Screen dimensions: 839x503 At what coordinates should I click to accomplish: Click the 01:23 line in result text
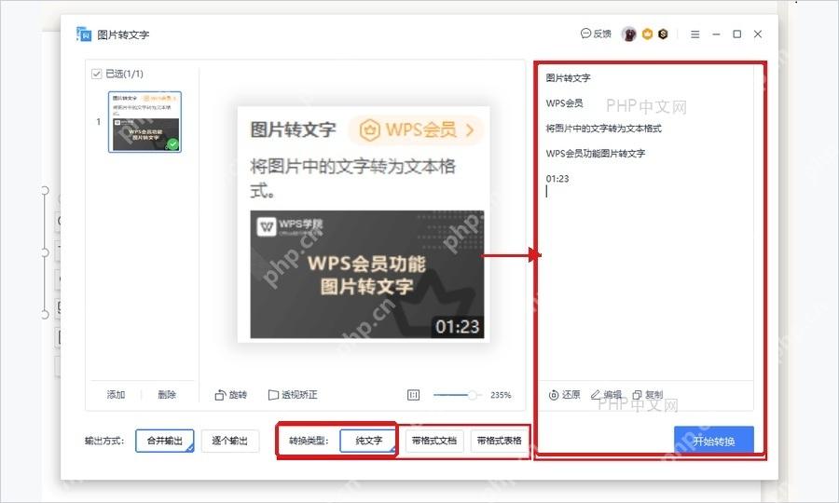pos(557,179)
